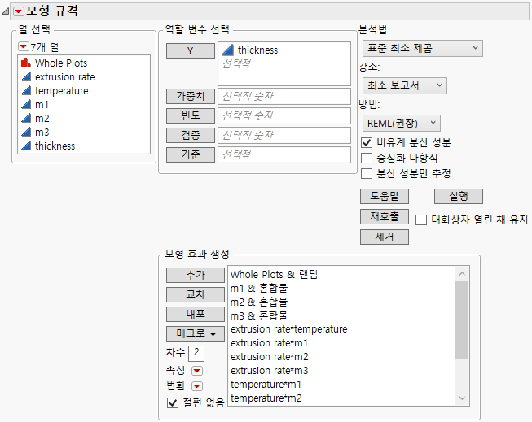The height and width of the screenshot is (422, 532).
Task: Click the effects list scroll up arrow
Action: 462,274
